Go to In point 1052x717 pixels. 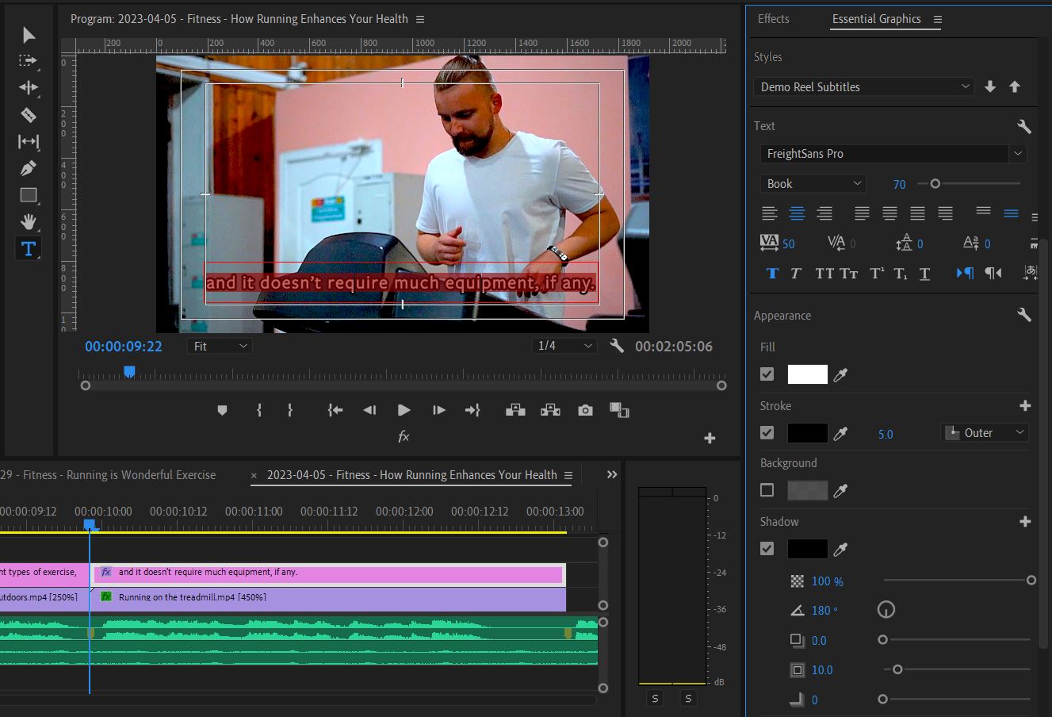[x=335, y=410]
